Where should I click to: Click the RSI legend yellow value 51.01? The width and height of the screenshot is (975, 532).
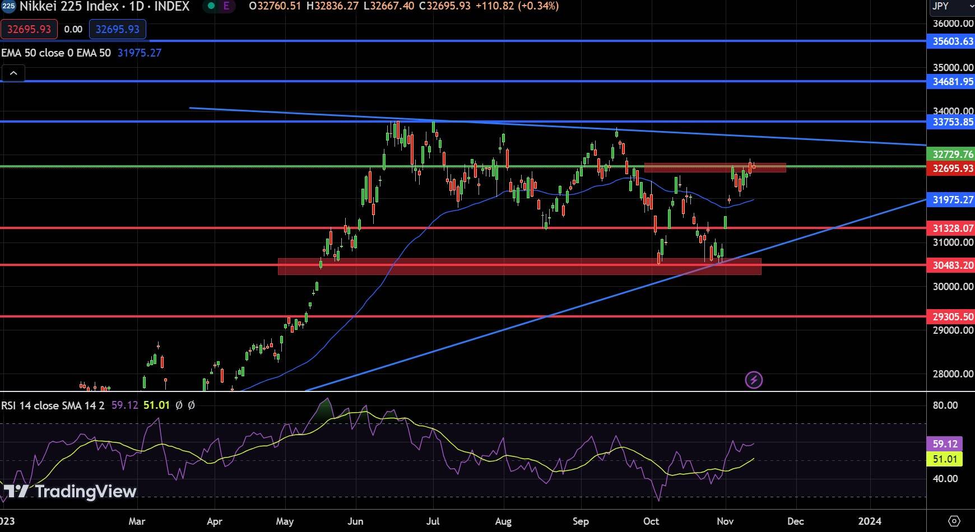(156, 405)
